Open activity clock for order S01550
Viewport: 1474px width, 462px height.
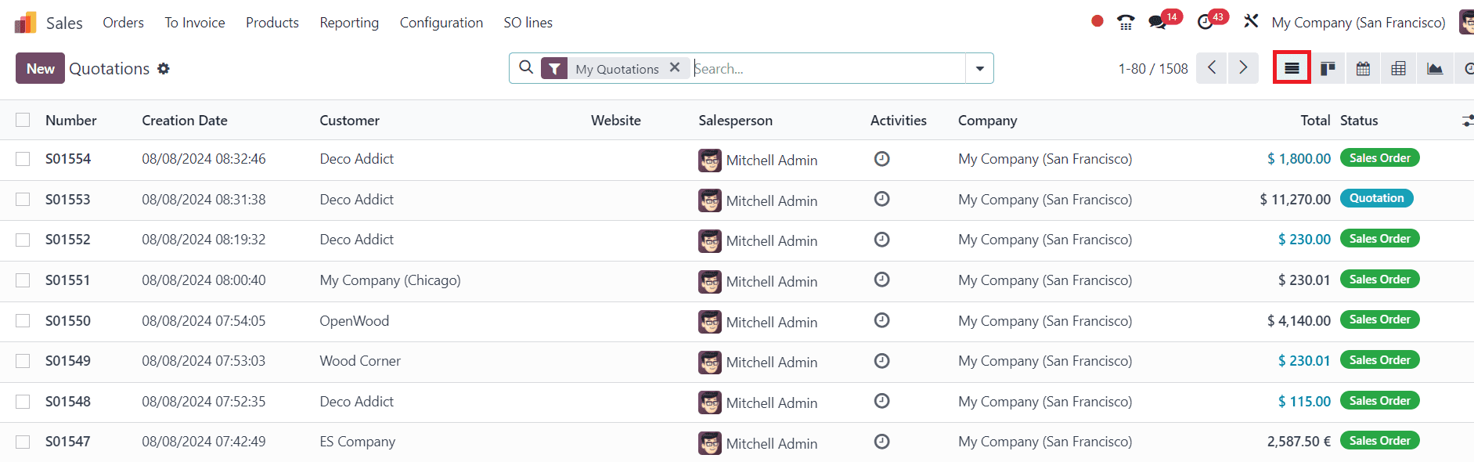(881, 320)
